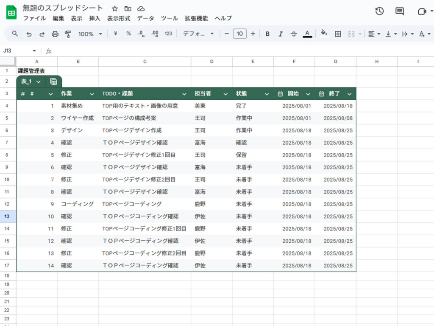This screenshot has height=326, width=434.
Task: Open horizontal align dropdown
Action: click(374, 34)
